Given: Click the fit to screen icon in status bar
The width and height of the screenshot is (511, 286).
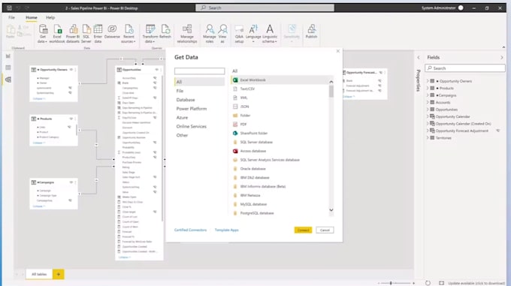Looking at the screenshot, I should pyautogui.click(x=441, y=283).
